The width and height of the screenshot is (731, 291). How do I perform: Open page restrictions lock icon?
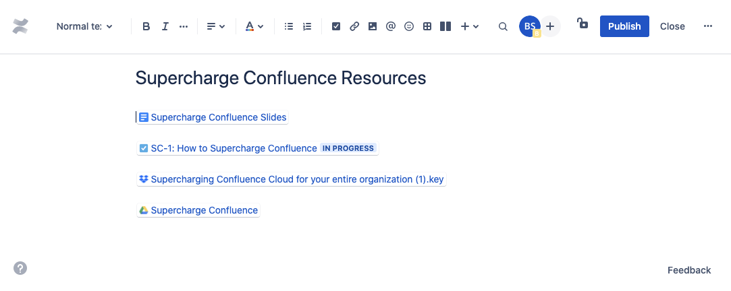coord(583,24)
